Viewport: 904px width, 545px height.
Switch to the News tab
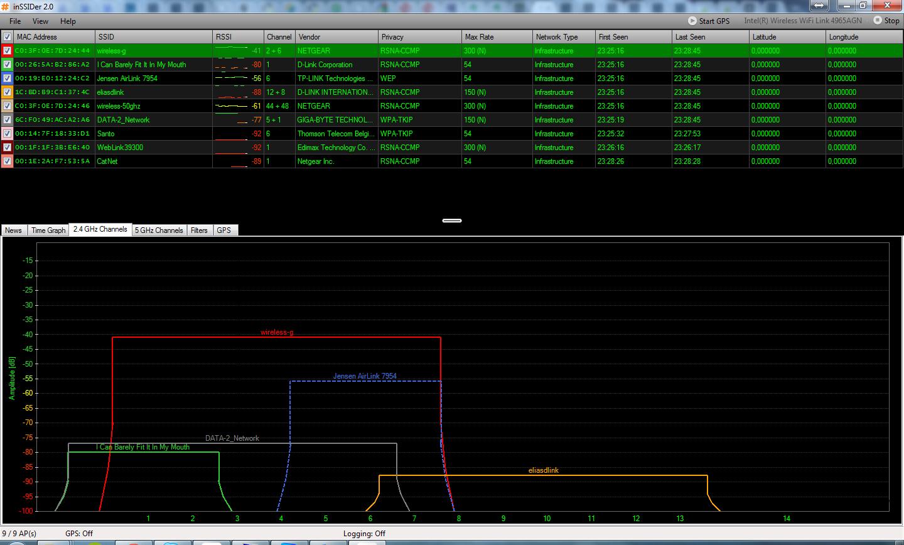13,230
